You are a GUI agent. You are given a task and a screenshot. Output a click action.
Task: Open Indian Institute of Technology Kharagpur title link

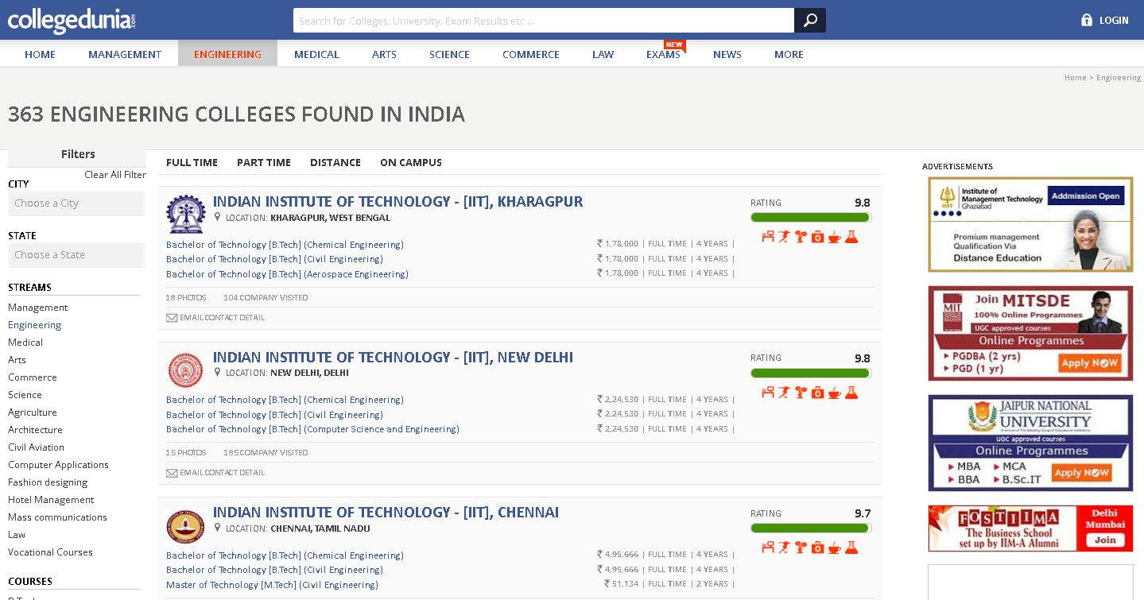tap(397, 202)
